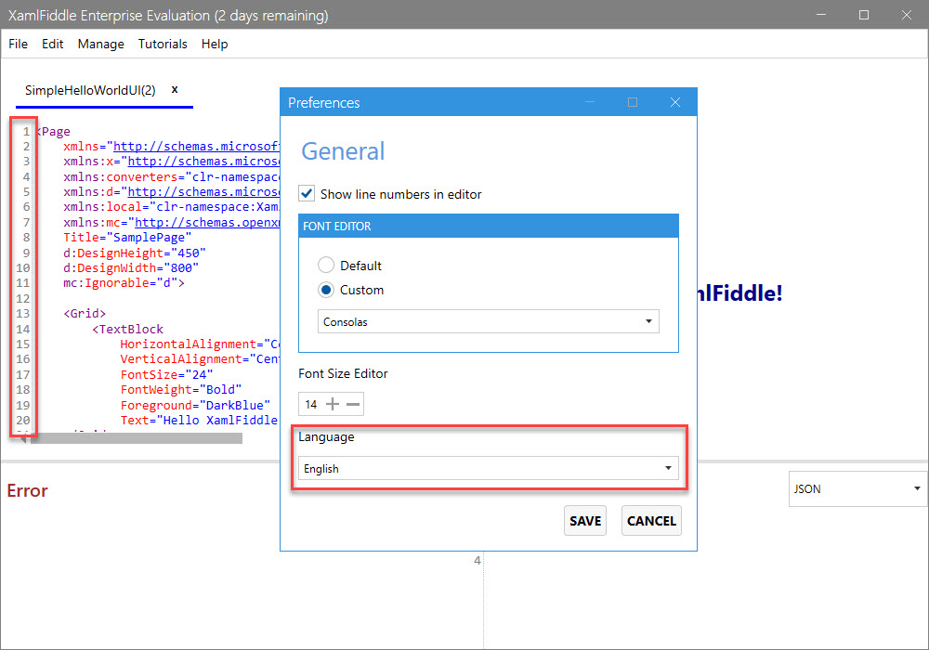Follow the xmlns:d schemas link on line 5

[x=203, y=192]
